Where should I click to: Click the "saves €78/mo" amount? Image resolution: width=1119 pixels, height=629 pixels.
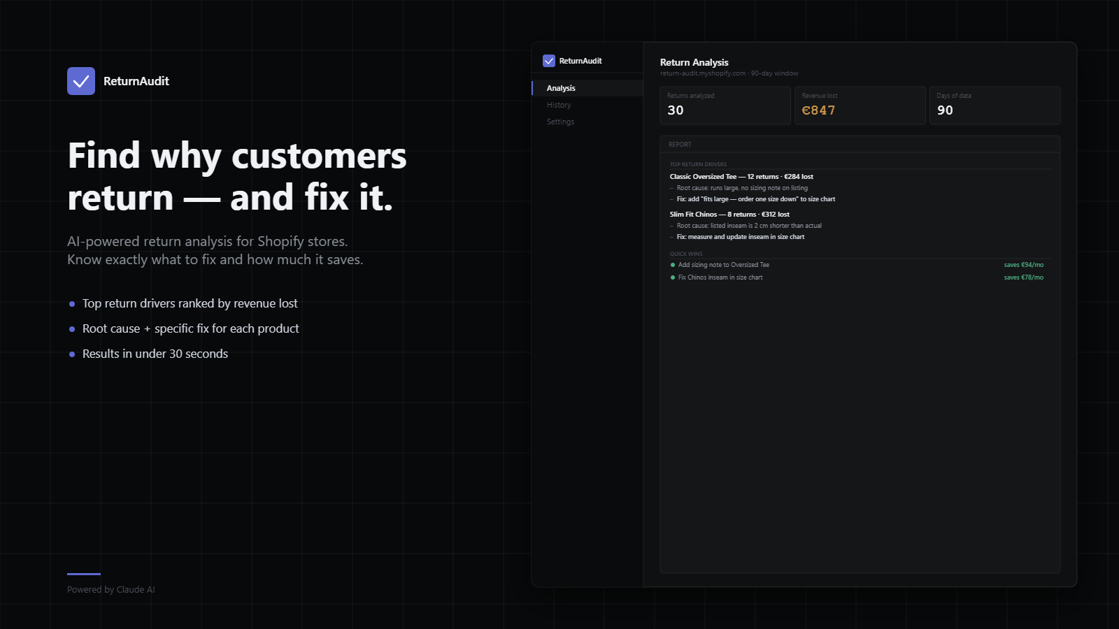click(1024, 277)
